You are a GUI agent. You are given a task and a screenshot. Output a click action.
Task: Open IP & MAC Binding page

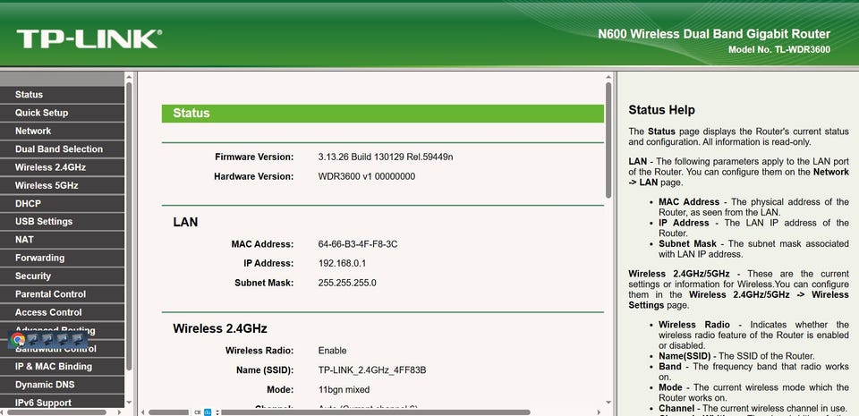(x=53, y=367)
